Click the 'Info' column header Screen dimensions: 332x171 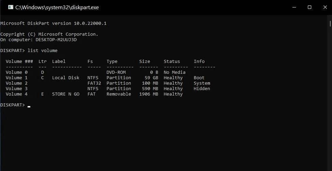point(199,62)
